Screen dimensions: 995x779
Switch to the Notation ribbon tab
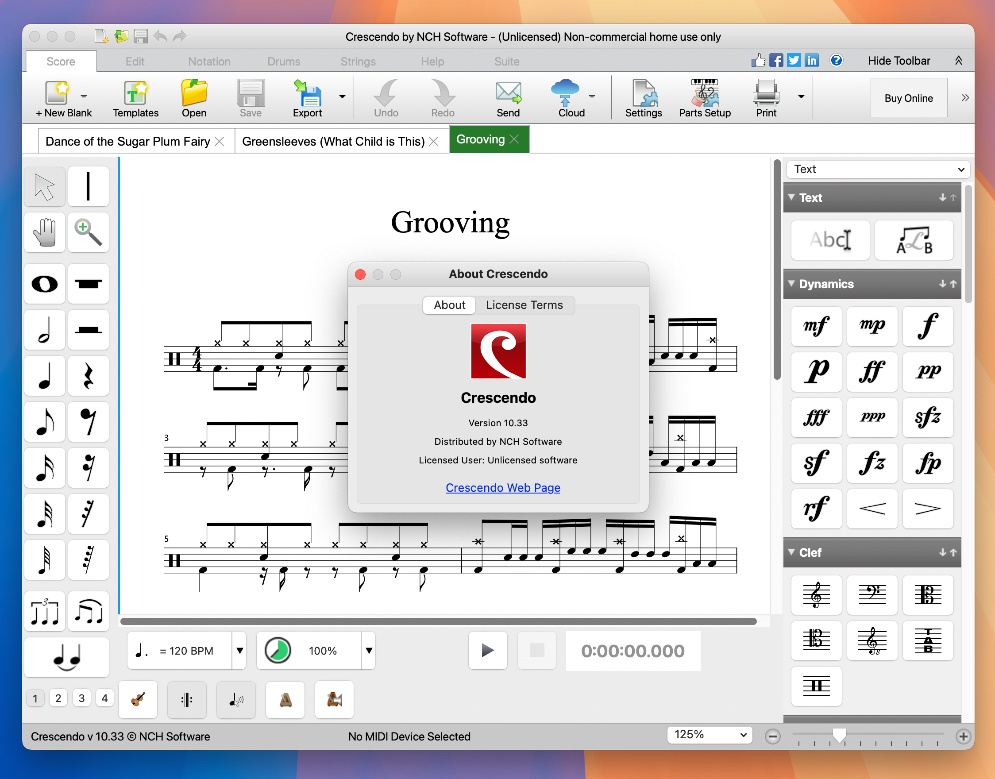click(209, 62)
